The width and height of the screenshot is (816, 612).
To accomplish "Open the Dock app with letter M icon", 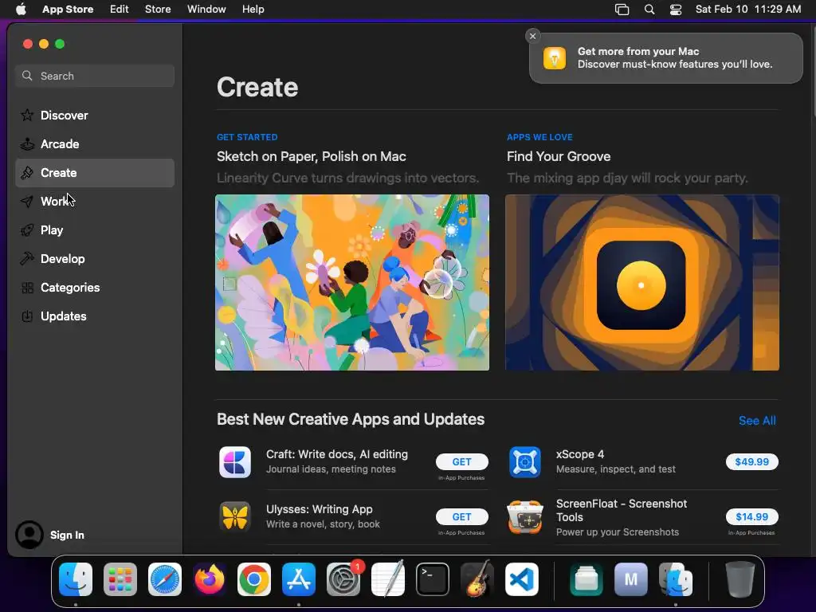I will tap(631, 579).
